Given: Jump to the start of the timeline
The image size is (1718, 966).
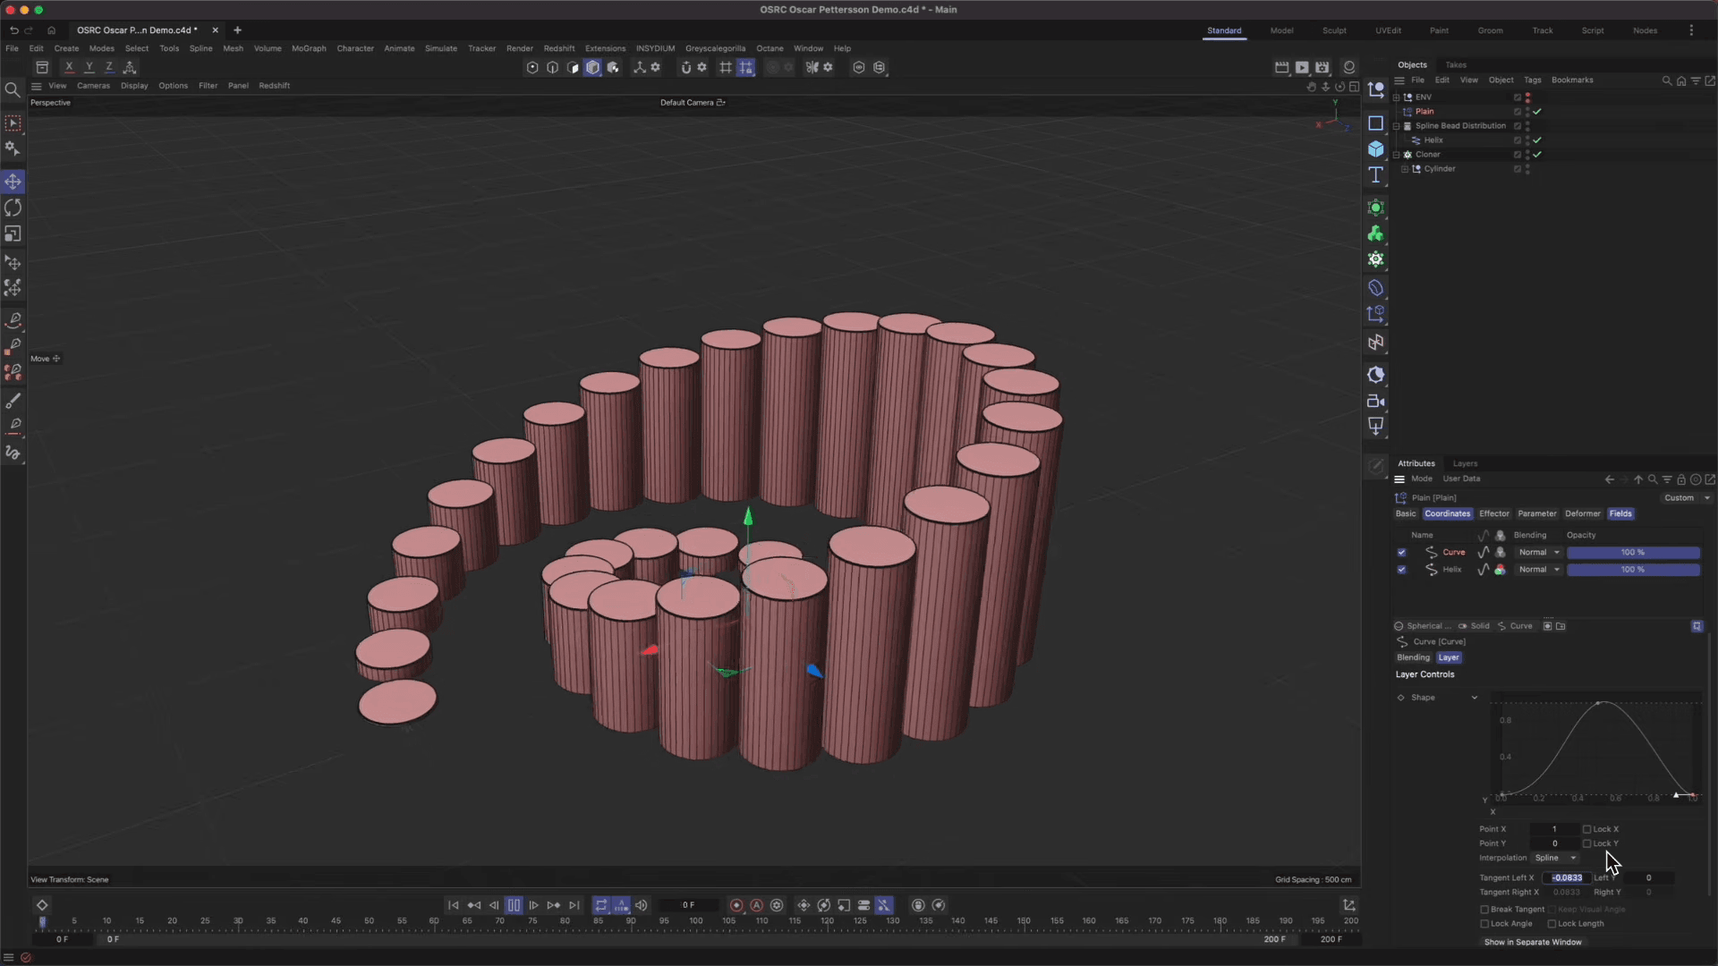Looking at the screenshot, I should coord(453,905).
